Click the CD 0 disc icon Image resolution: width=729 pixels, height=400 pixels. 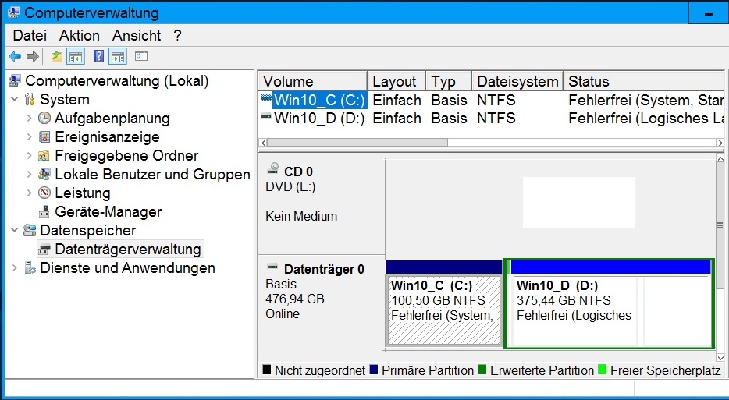pos(273,168)
